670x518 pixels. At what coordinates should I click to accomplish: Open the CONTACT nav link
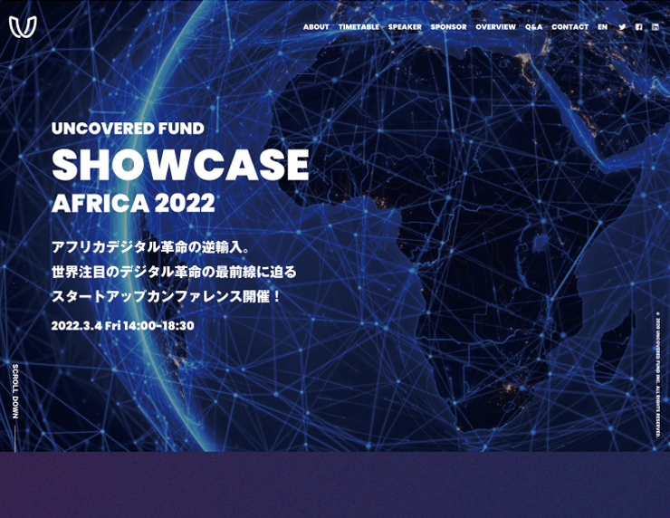(570, 27)
